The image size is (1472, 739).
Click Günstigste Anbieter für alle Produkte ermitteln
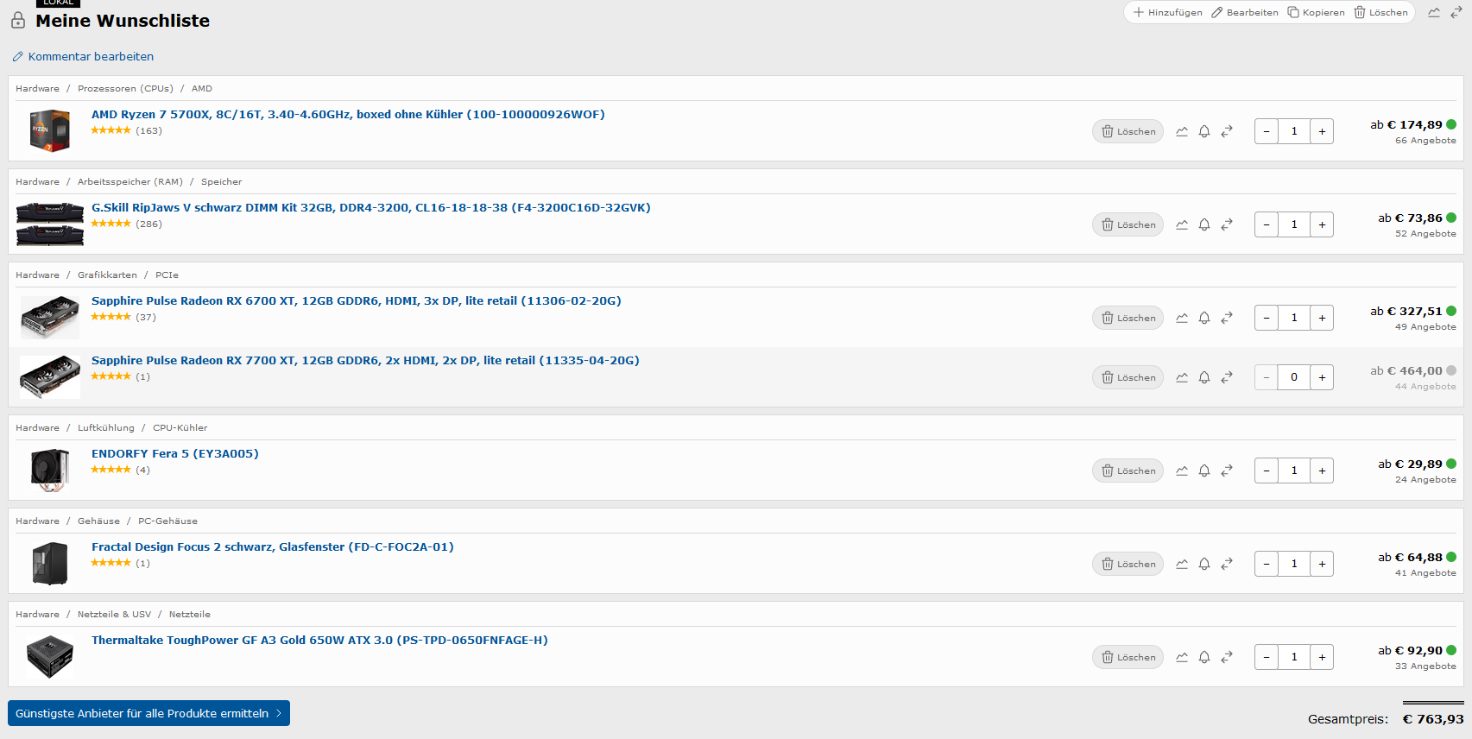point(148,713)
